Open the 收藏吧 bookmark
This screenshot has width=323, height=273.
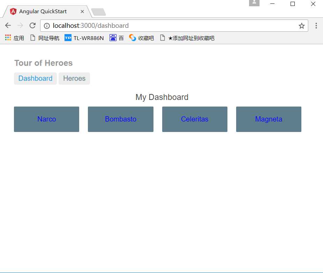click(141, 38)
